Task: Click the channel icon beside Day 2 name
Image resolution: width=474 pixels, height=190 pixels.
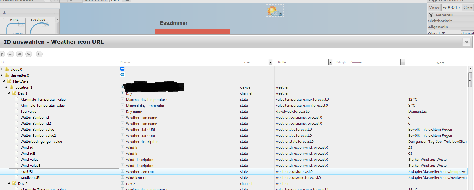Action: point(122,183)
